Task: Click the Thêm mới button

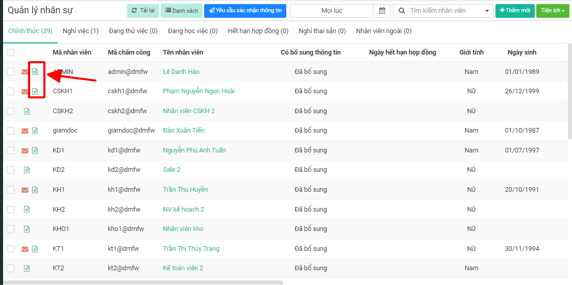Action: click(514, 11)
